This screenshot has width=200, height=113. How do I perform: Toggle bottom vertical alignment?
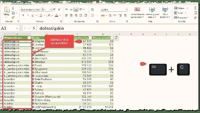pos(76,9)
